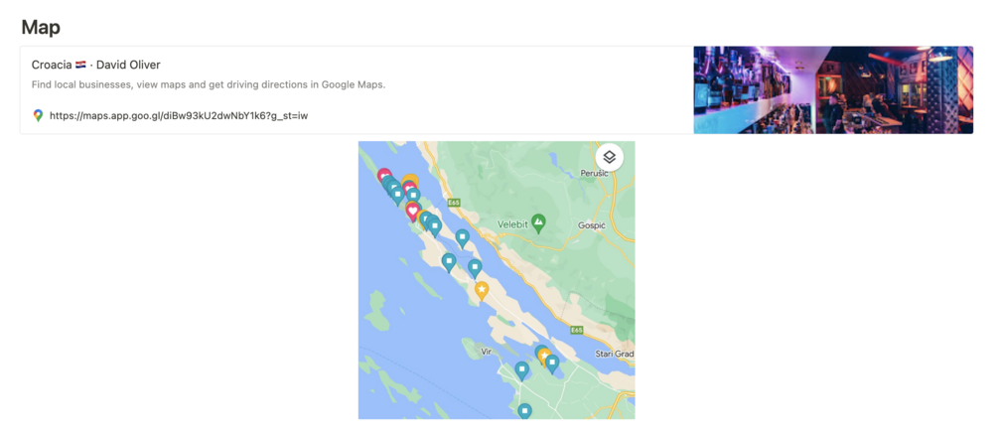Screen dimensions: 998x439
Task: Open the map layers button
Action: click(x=609, y=157)
